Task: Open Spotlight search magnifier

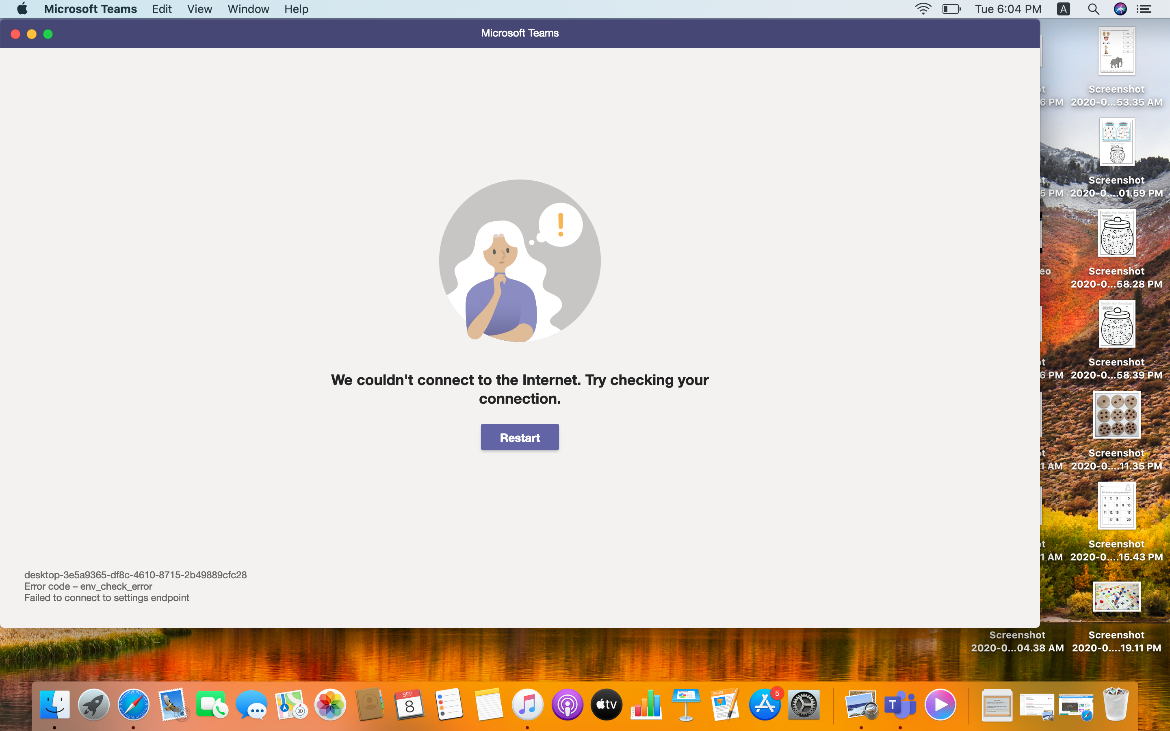Action: click(1093, 9)
